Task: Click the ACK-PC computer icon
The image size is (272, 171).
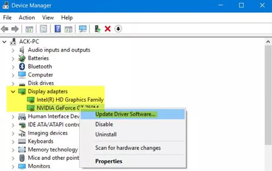Action: point(13,42)
